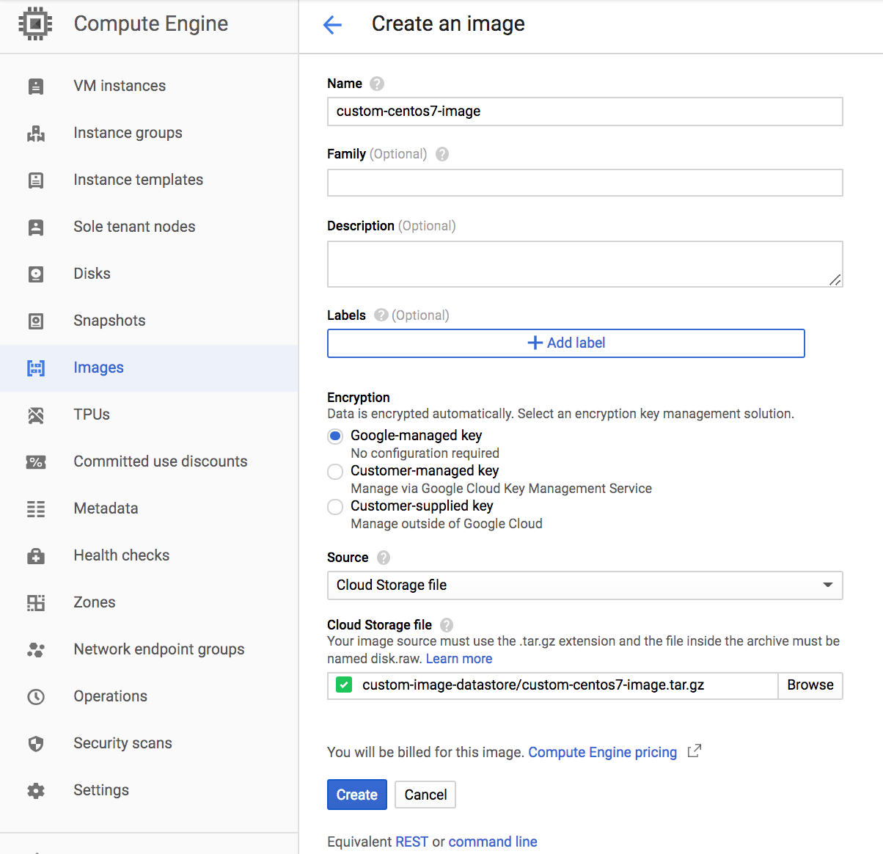This screenshot has height=854, width=883.
Task: Click the Compute Engine chip logo icon
Action: click(x=35, y=23)
